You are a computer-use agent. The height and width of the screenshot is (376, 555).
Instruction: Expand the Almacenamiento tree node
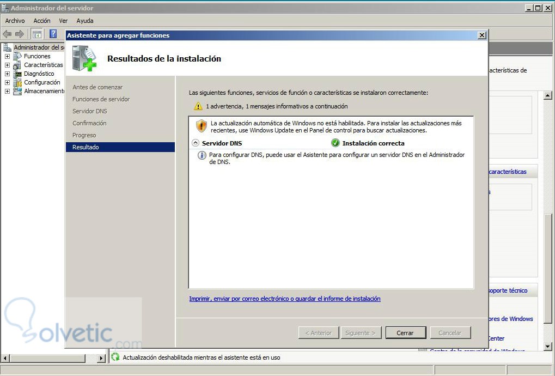pos(7,92)
